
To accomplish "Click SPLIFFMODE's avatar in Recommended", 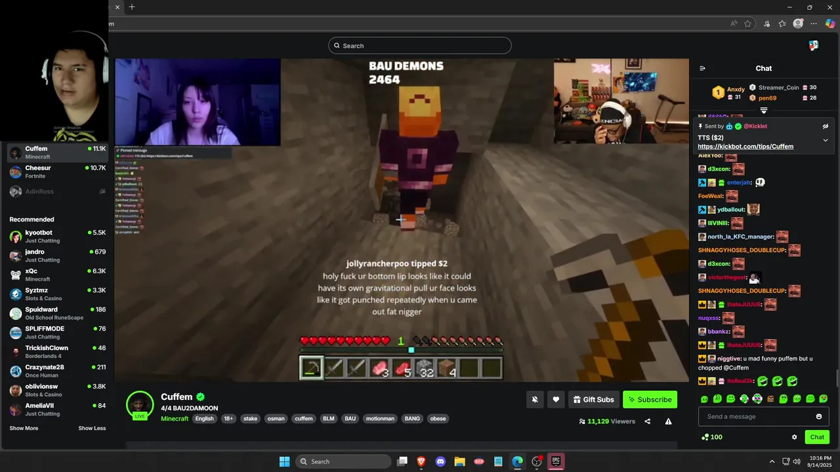I will 16,332.
